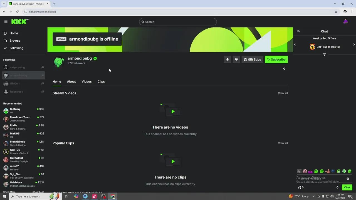Open the Copilot taskbar icon

click(x=76, y=196)
